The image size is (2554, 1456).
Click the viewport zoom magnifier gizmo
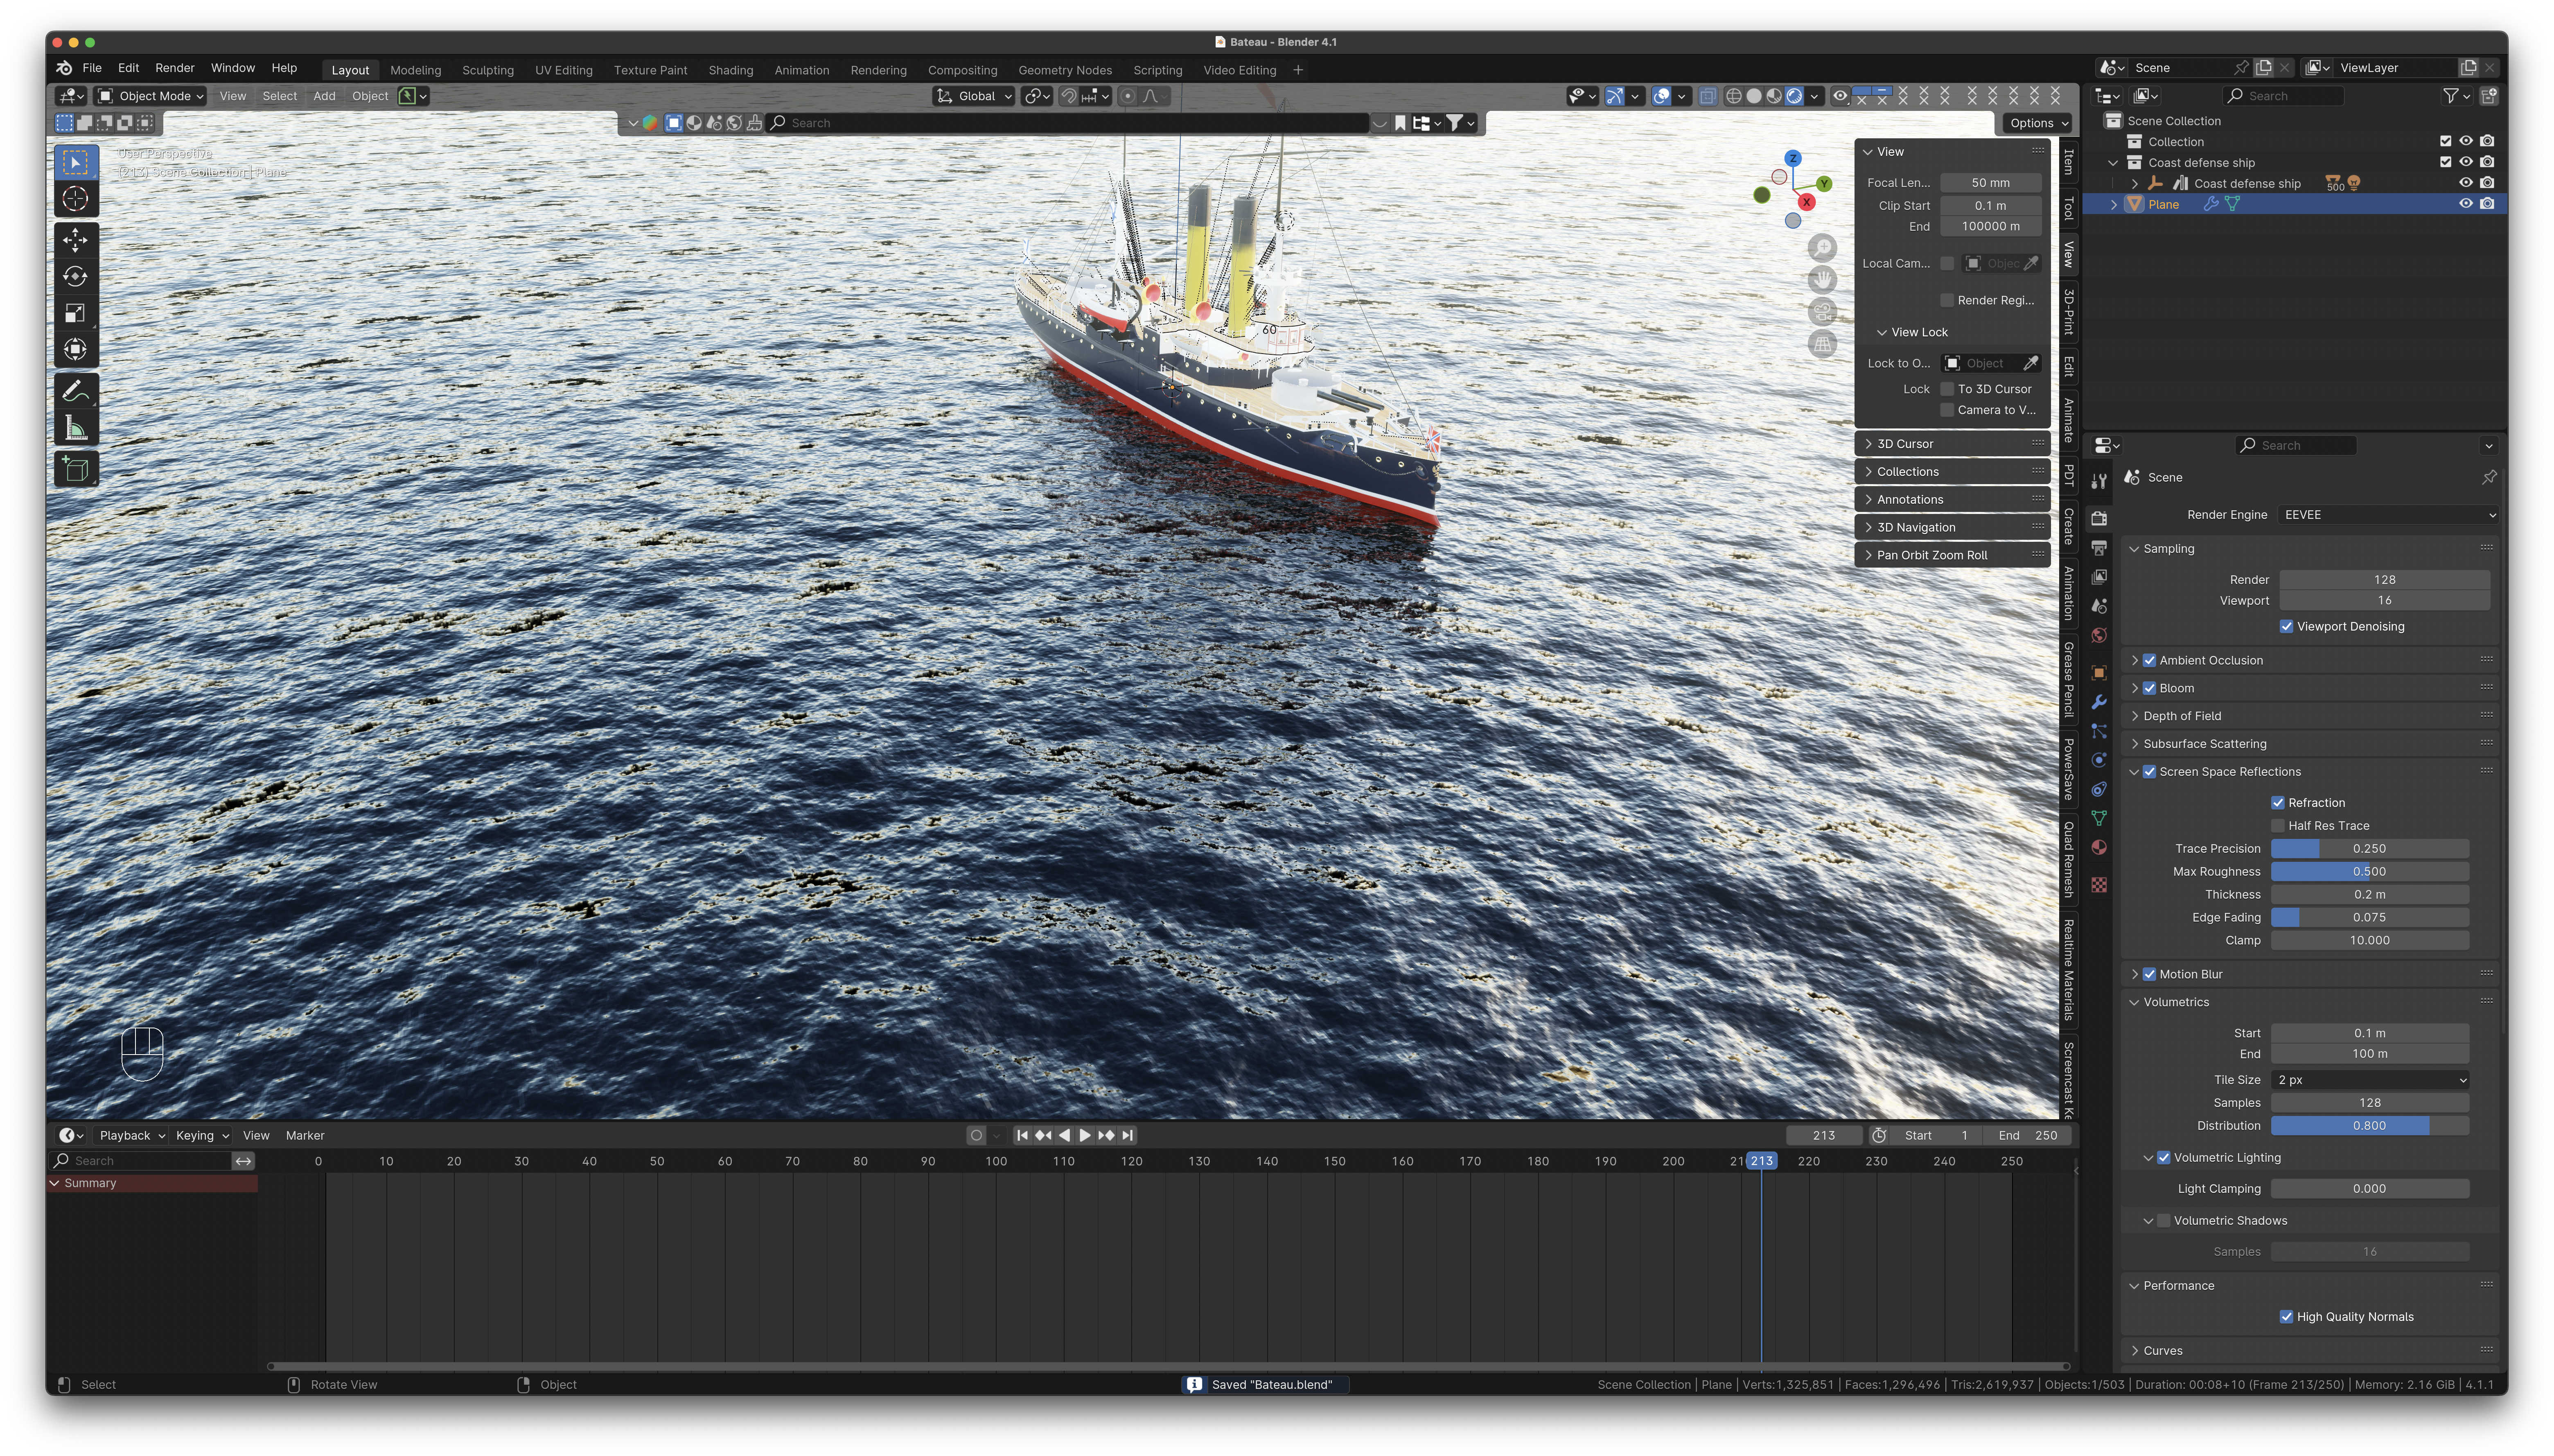tap(1823, 248)
